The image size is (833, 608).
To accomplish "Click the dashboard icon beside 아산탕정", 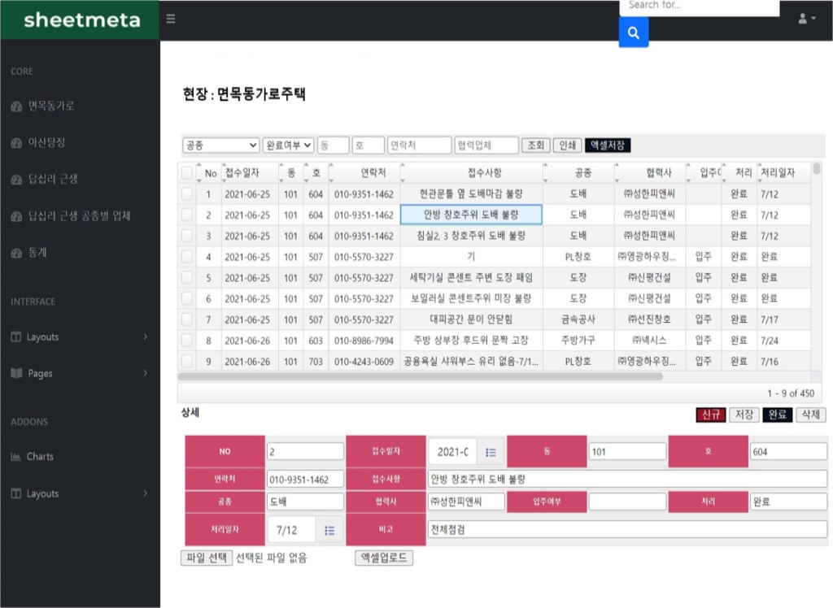I will (x=16, y=143).
